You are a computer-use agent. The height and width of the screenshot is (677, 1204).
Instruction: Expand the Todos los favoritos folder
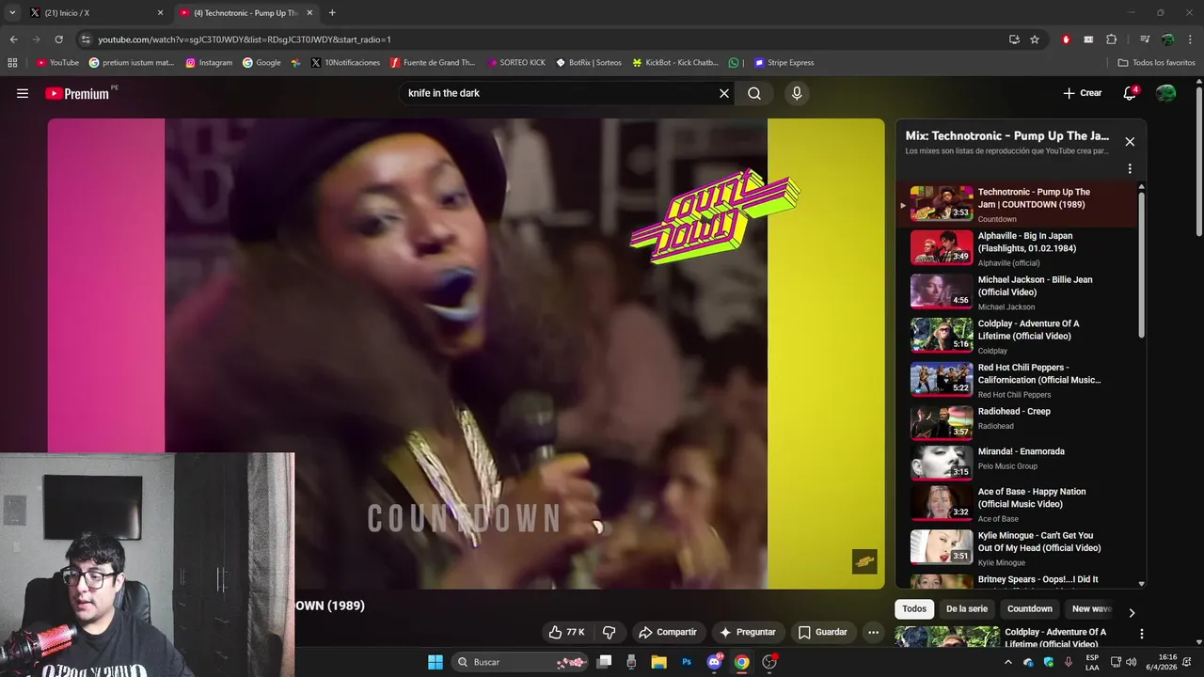tap(1156, 63)
